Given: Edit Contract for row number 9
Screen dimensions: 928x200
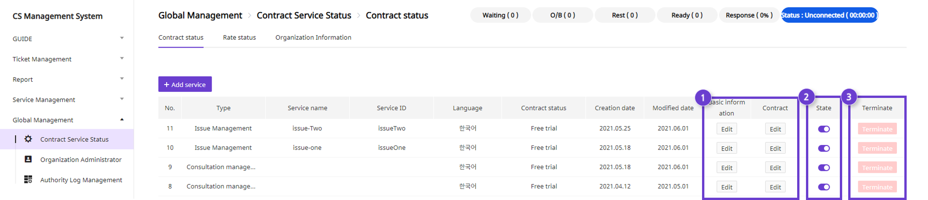Looking at the screenshot, I should pos(775,168).
